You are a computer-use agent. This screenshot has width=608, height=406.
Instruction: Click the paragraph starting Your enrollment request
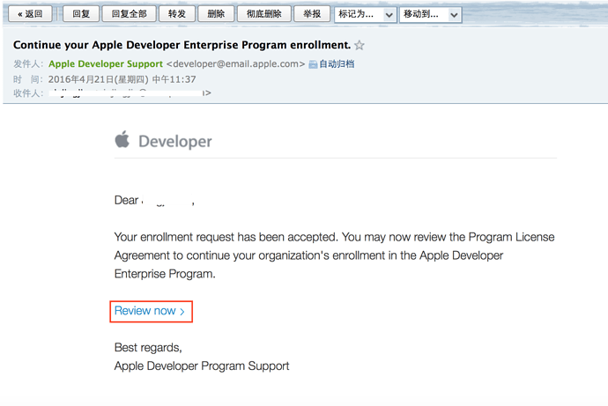tap(334, 255)
